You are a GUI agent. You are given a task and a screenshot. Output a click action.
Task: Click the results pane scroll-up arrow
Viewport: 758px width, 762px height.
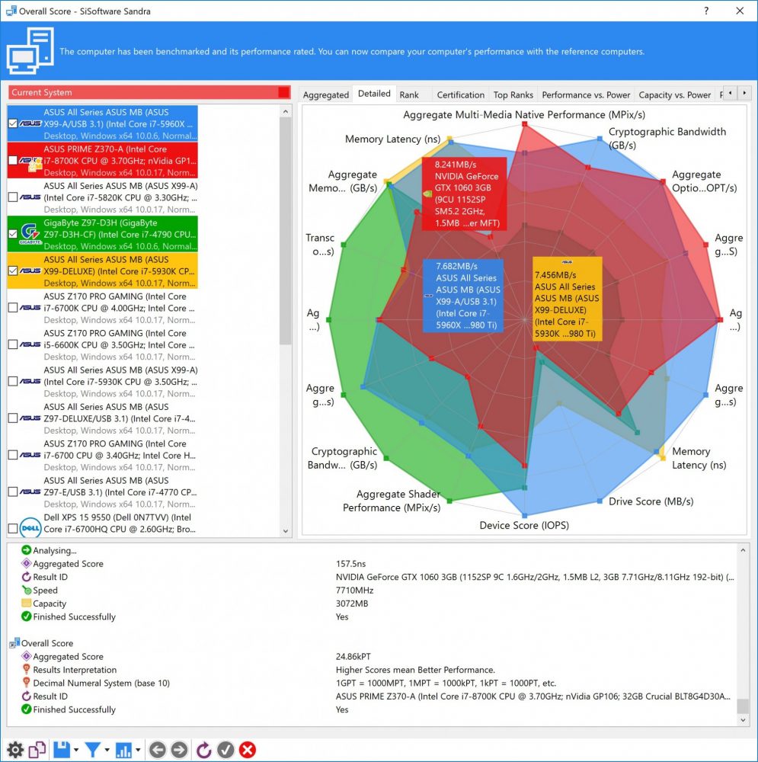743,550
